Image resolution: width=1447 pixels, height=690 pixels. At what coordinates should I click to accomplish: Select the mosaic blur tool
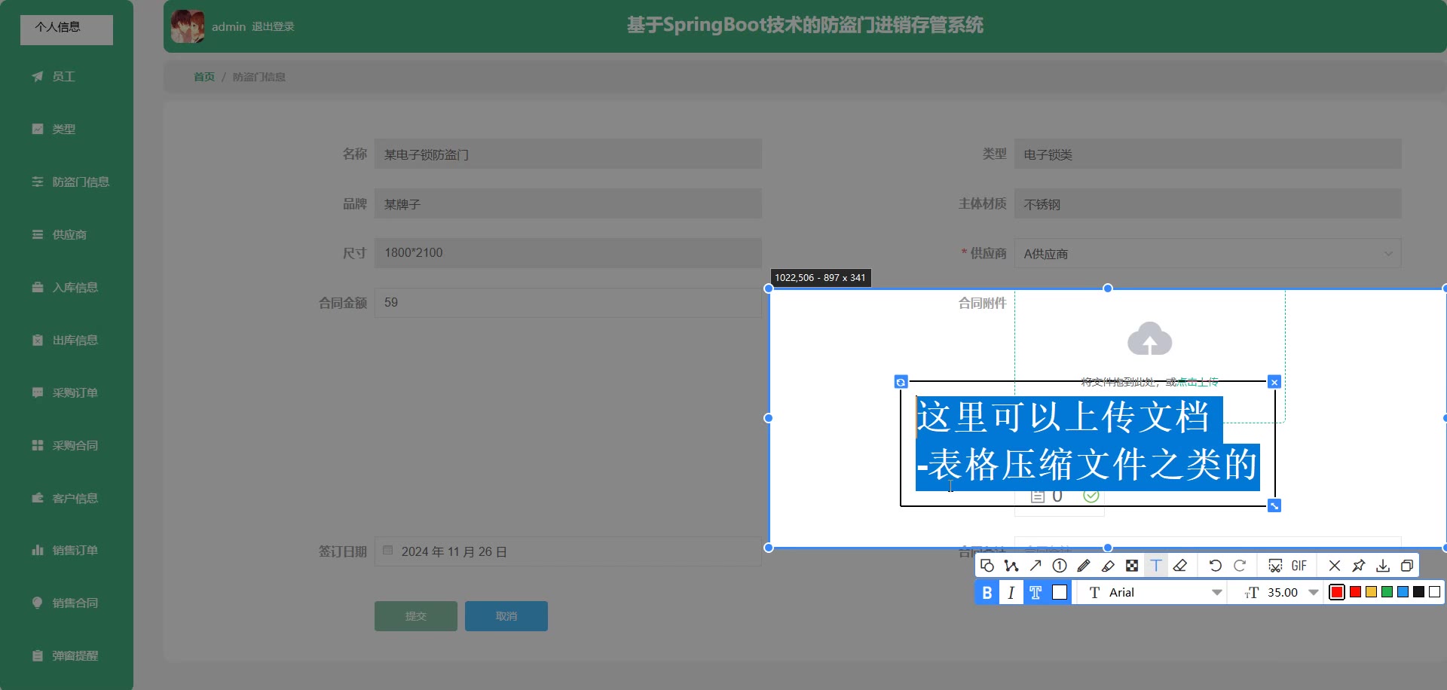[1132, 566]
